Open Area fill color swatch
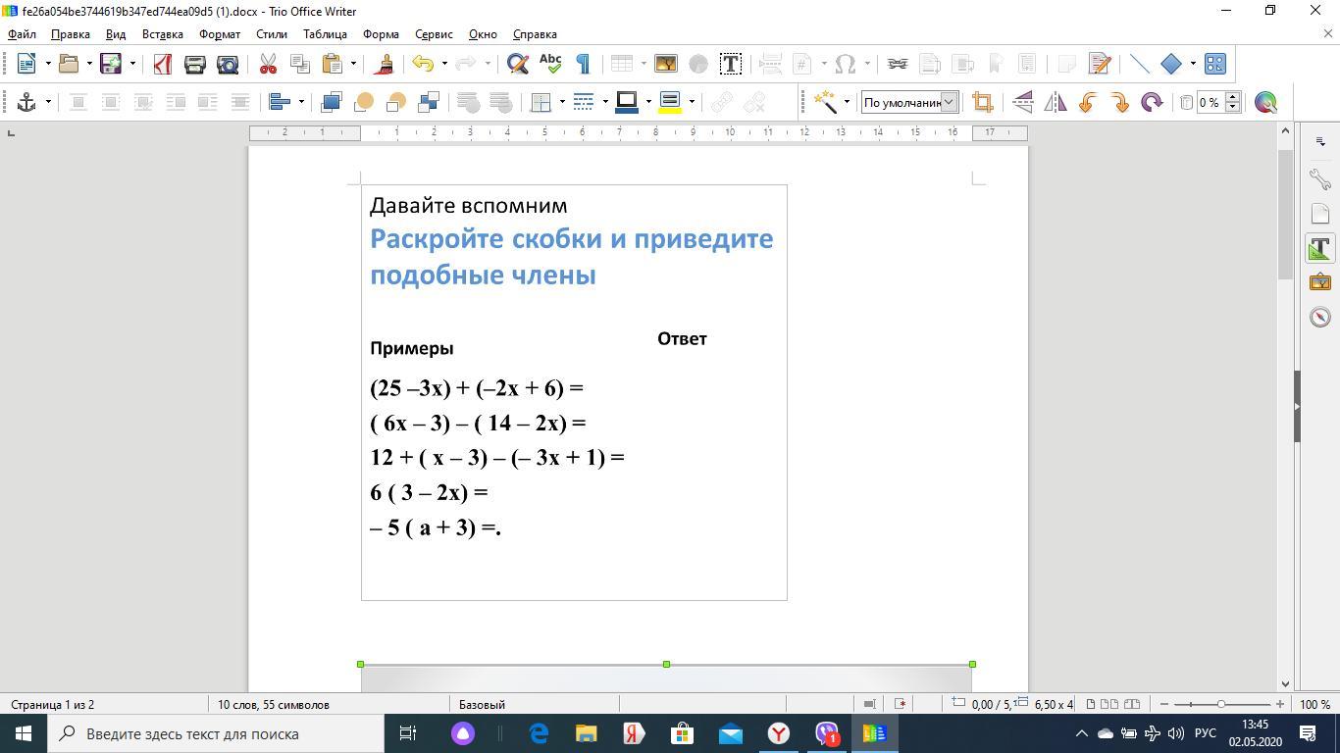The width and height of the screenshot is (1340, 753). point(670,102)
